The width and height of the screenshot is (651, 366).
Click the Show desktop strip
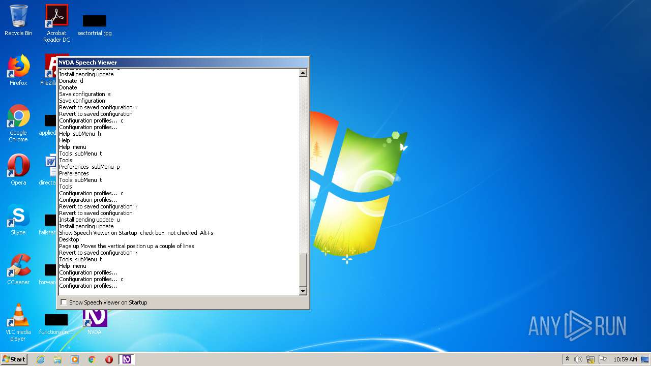(645, 359)
